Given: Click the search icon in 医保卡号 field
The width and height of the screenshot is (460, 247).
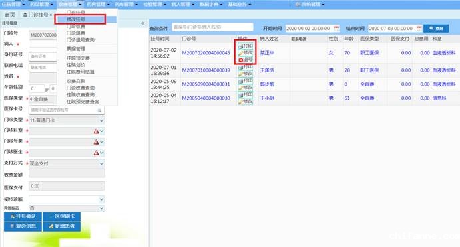Looking at the screenshot, I should (x=99, y=110).
